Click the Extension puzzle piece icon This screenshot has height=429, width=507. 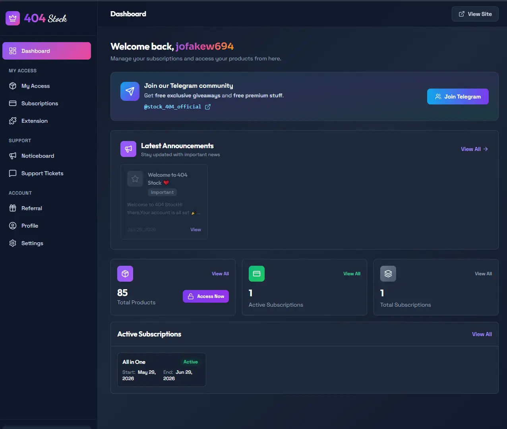click(x=13, y=121)
